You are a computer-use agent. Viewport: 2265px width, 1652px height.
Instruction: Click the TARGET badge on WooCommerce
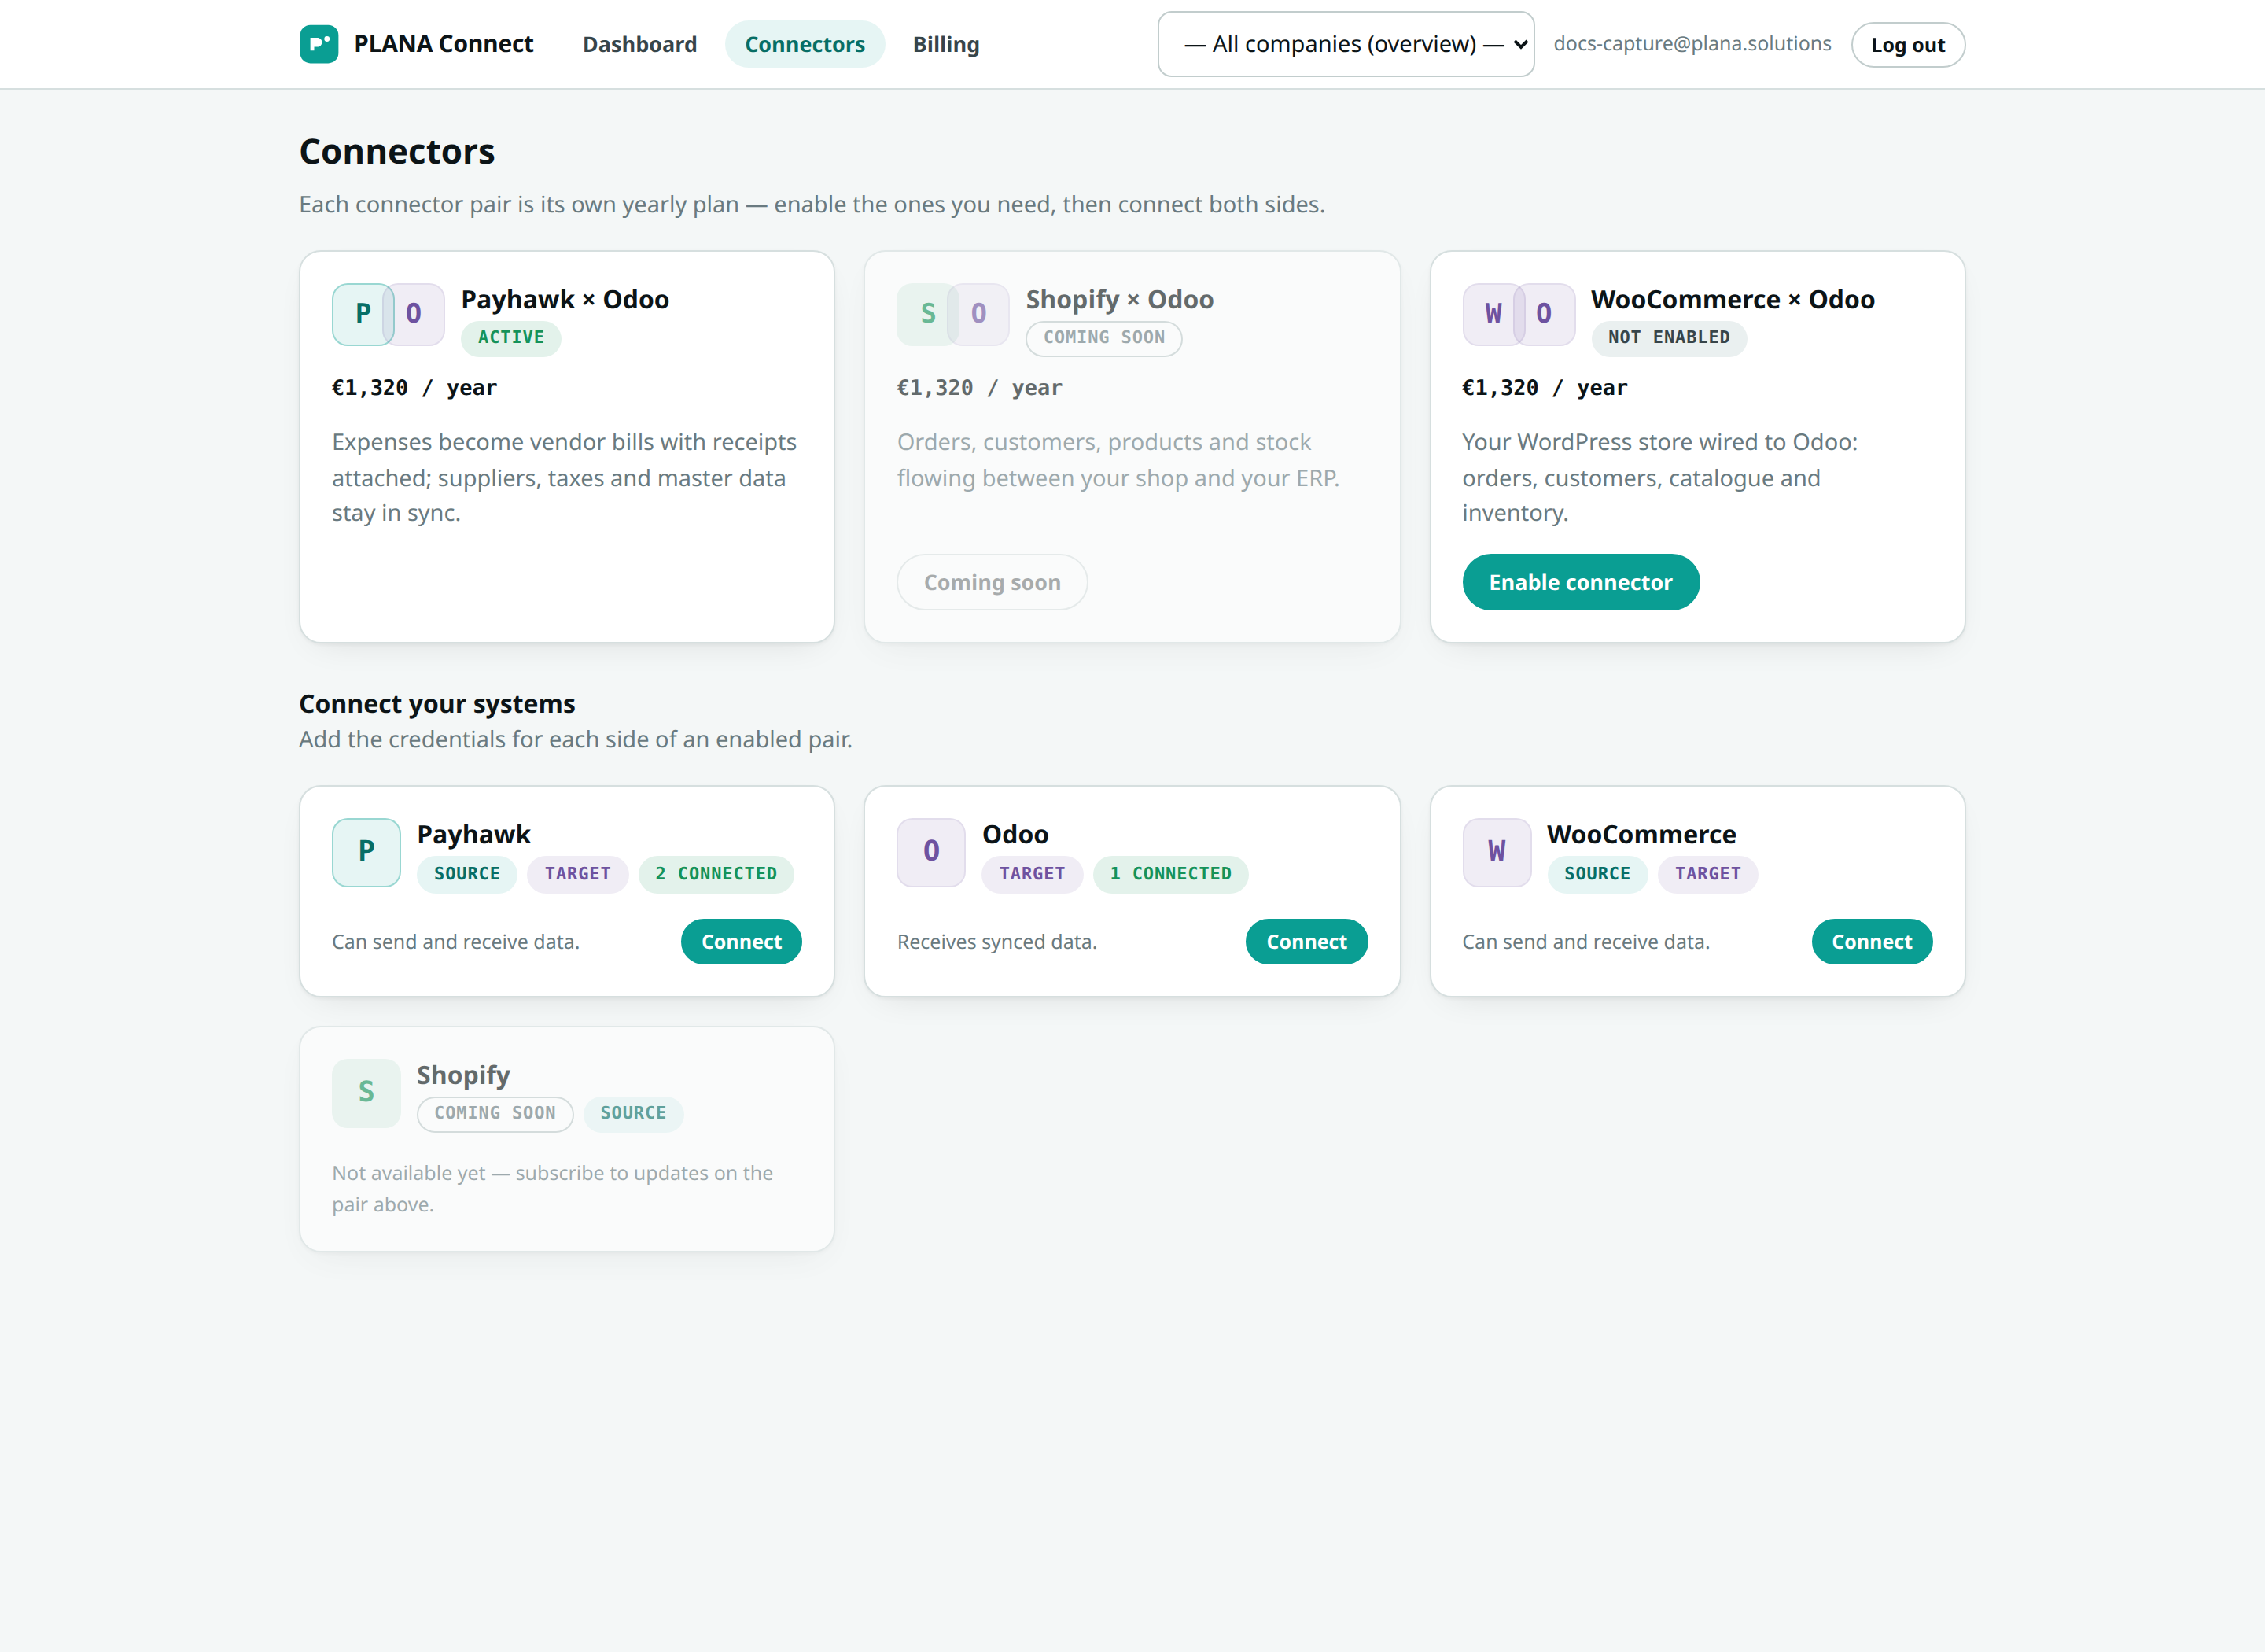pos(1707,874)
